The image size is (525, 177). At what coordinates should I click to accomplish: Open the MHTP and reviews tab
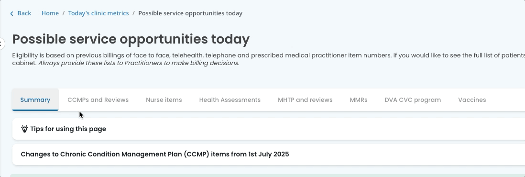point(305,100)
